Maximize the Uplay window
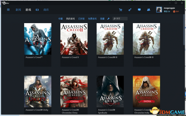Screen dimensions: 186x116 (176, 3)
